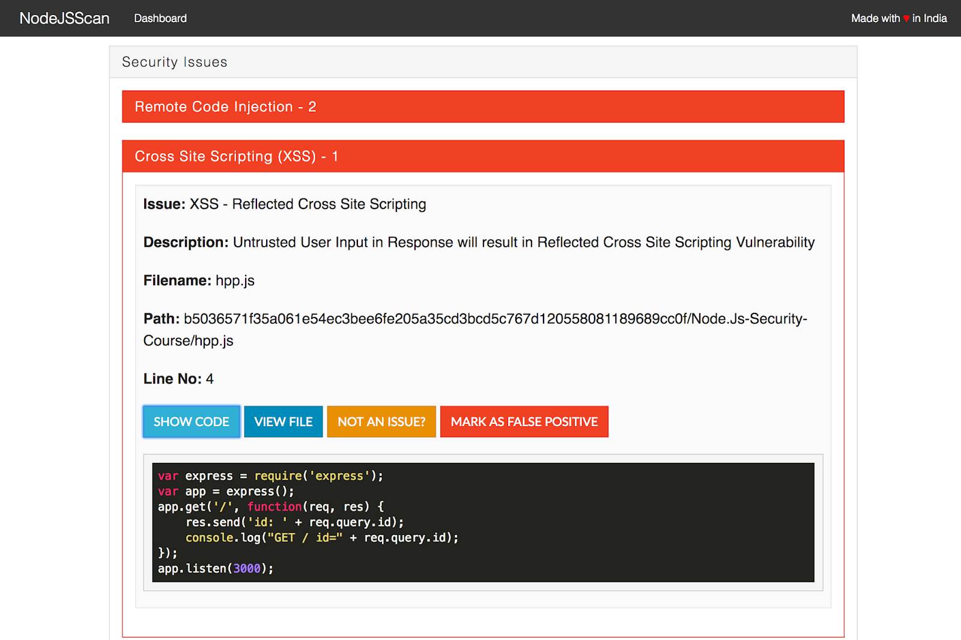This screenshot has height=640, width=961.
Task: Click the SHOW CODE button
Action: point(191,421)
